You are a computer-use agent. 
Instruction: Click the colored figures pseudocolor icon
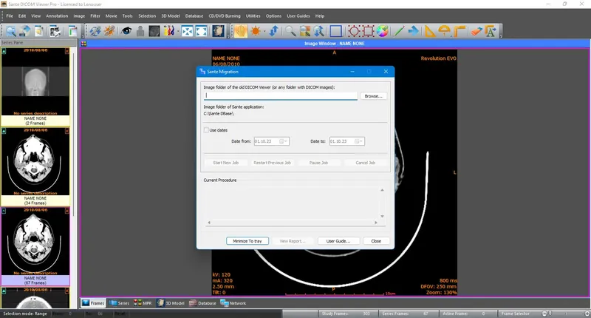click(168, 31)
